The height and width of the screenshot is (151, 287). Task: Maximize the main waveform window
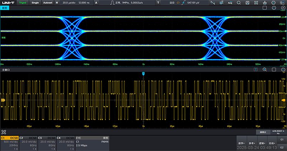(x=274, y=69)
